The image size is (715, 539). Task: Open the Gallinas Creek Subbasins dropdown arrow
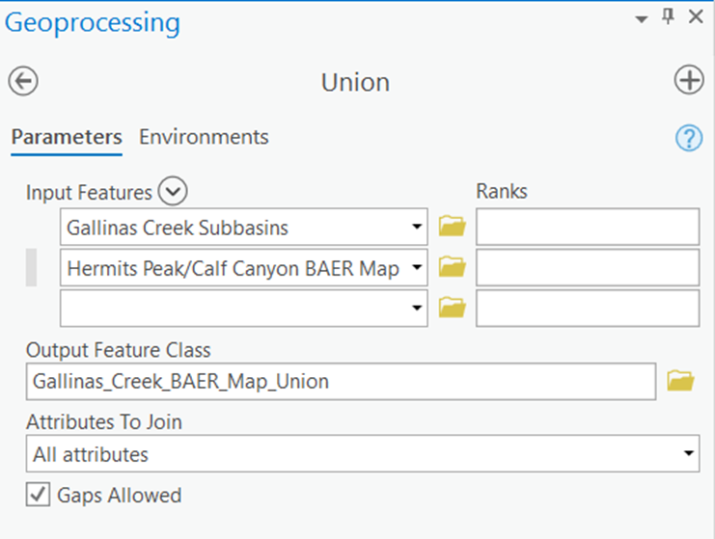point(416,229)
